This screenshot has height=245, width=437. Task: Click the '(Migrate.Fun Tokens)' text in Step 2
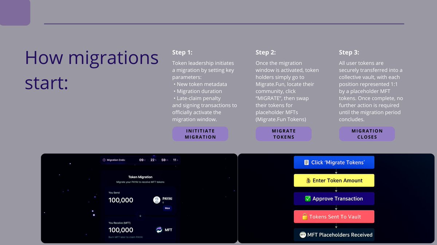click(281, 119)
